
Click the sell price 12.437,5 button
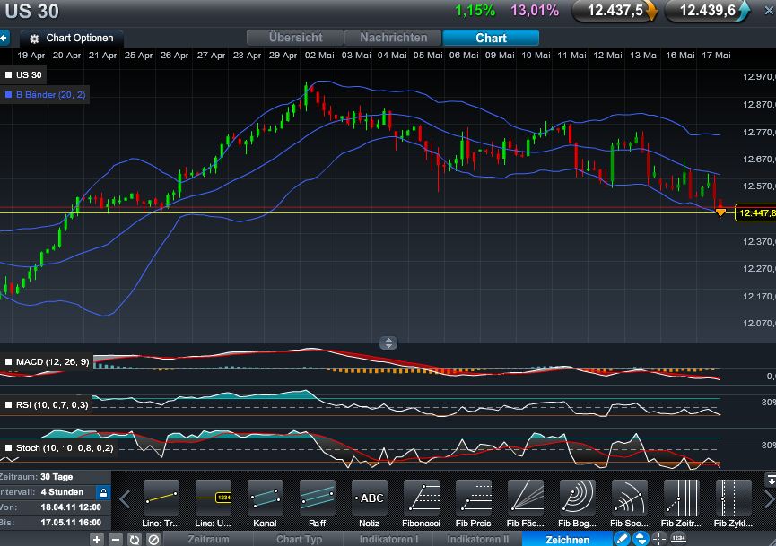[615, 11]
